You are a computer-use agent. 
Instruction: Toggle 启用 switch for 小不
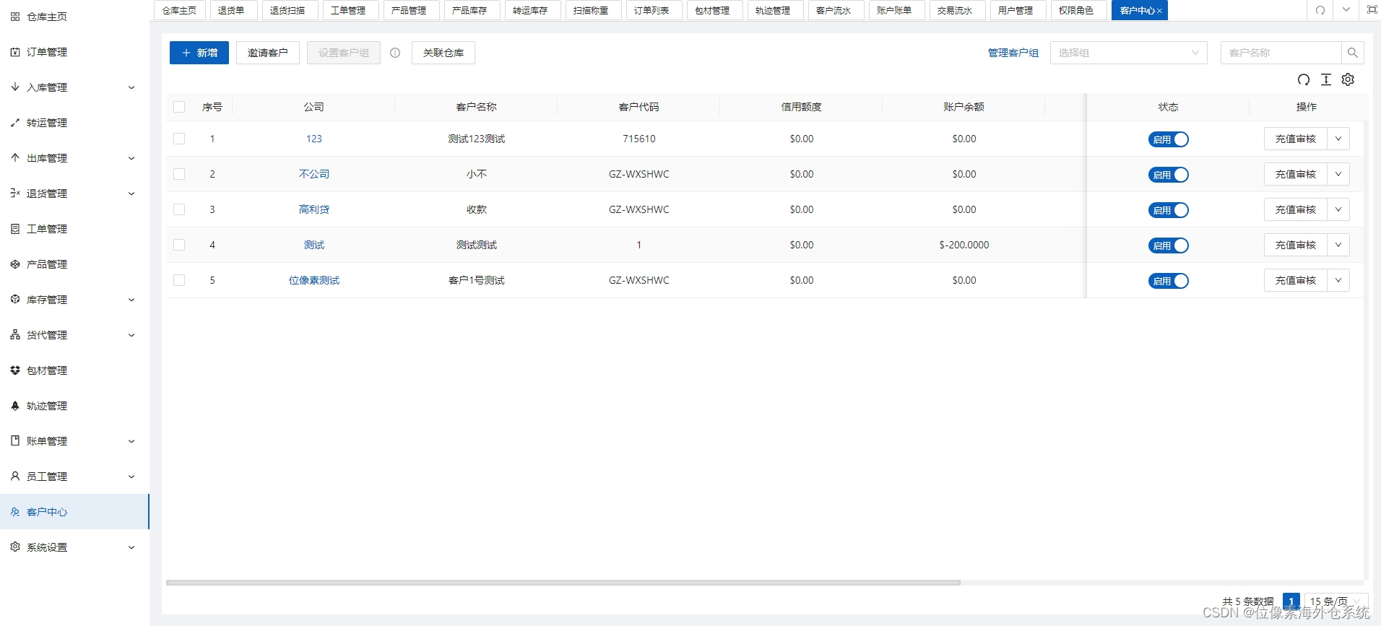[x=1168, y=175]
